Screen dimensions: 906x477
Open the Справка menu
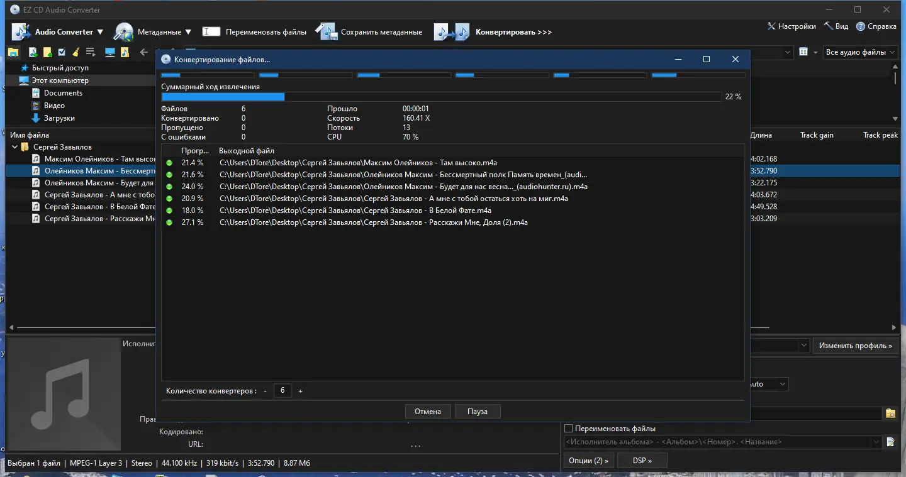coord(876,26)
